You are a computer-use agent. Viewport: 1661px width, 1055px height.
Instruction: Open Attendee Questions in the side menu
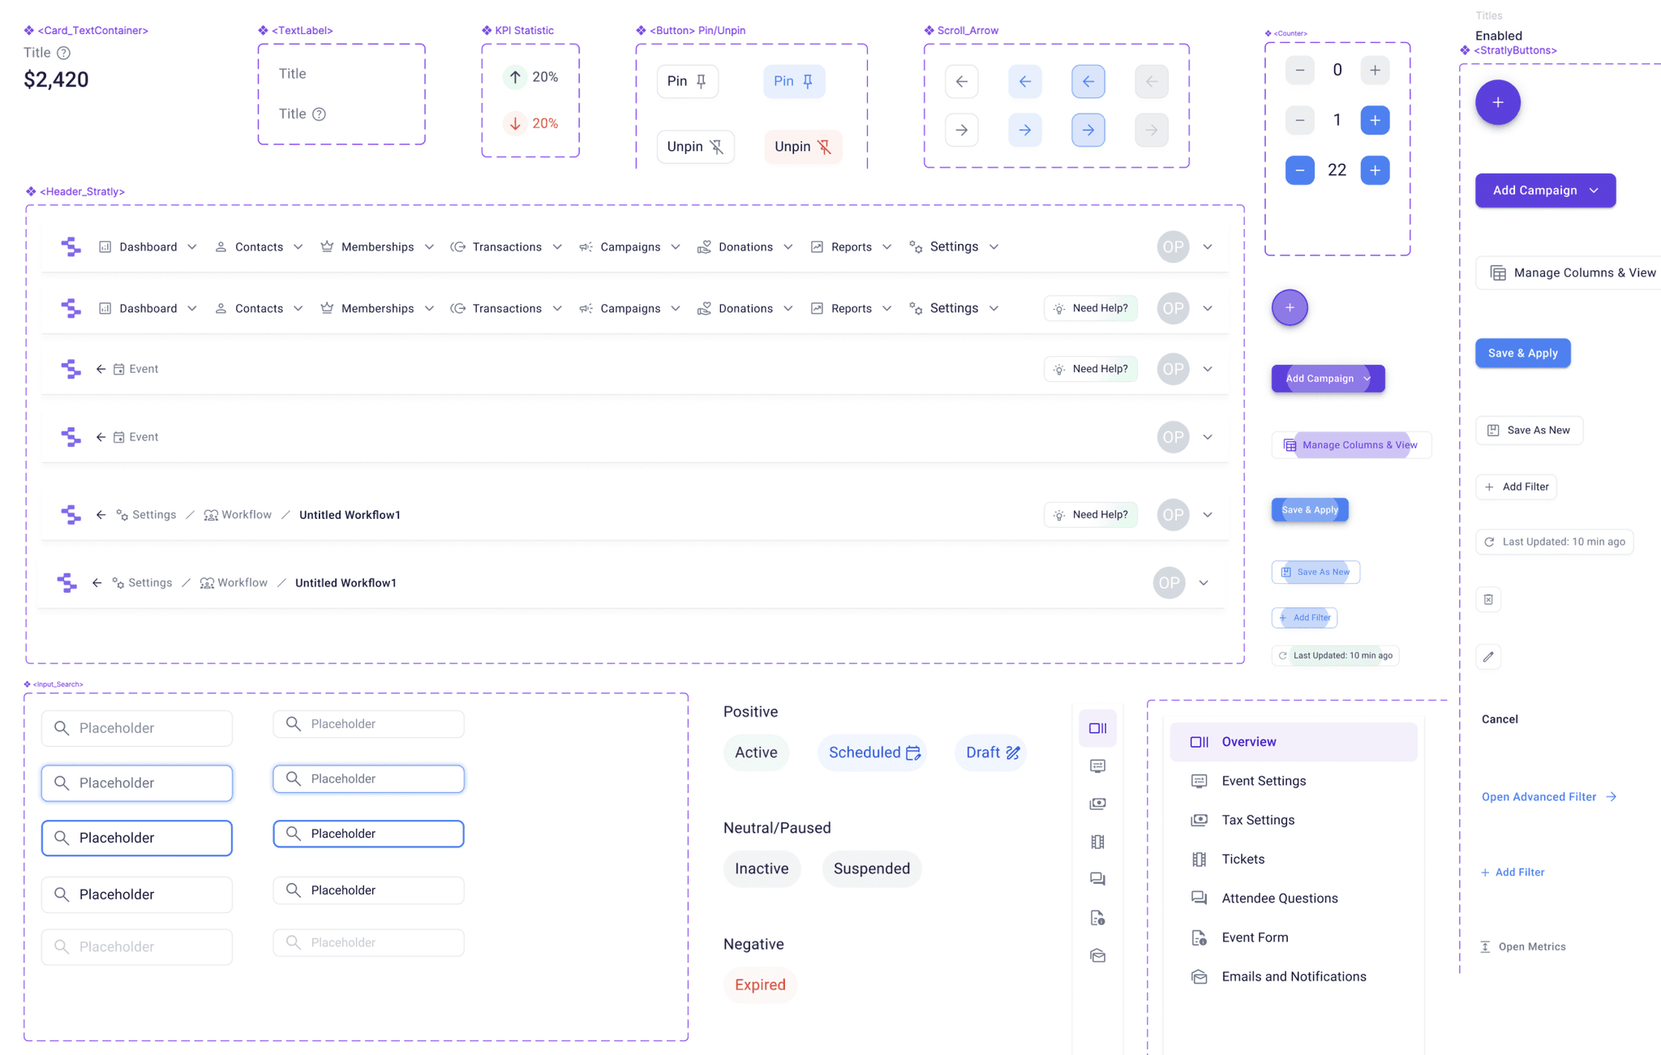point(1294,898)
